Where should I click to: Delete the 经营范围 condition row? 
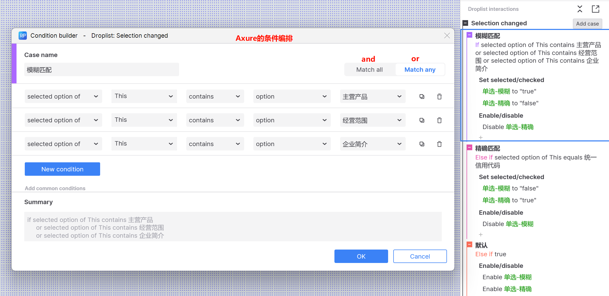click(x=439, y=120)
